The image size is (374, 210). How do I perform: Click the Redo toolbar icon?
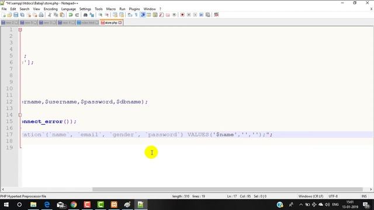point(77,15)
